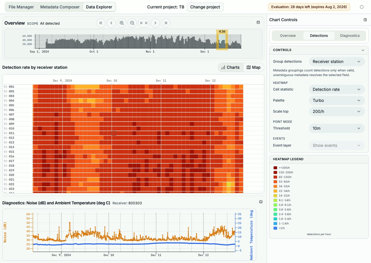Screen dimensions: 371x263
Task: Click the 'All detected' scope text
Action: click(x=50, y=23)
